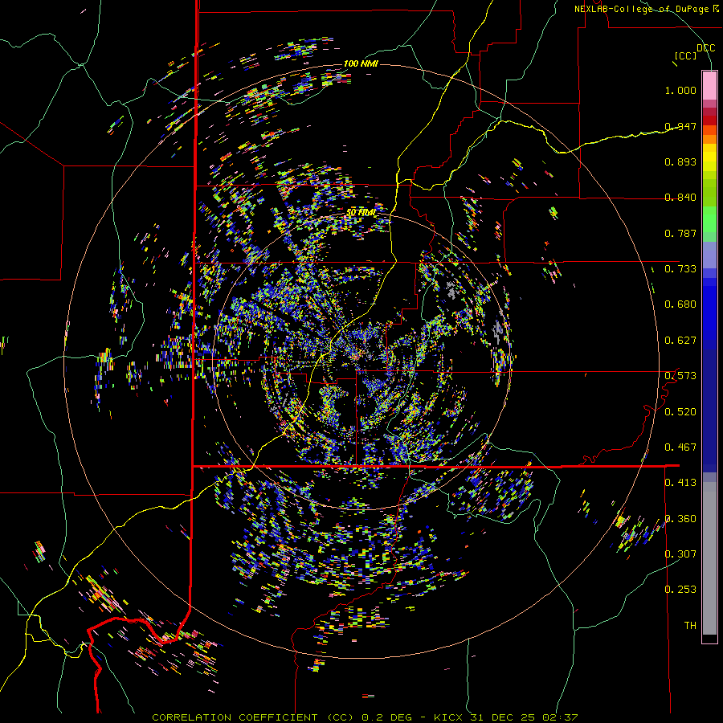Click the 0.947 scale value
Image resolution: width=723 pixels, height=723 pixels.
tap(680, 126)
